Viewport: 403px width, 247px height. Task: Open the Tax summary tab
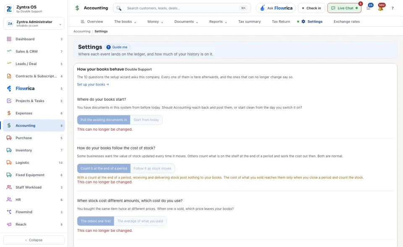click(249, 21)
